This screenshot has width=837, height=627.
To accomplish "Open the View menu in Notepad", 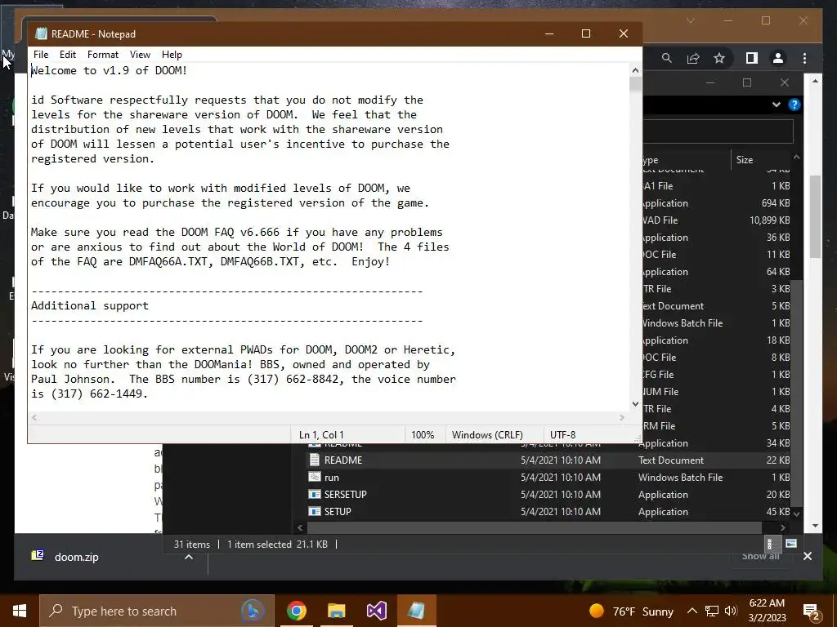I will click(140, 55).
